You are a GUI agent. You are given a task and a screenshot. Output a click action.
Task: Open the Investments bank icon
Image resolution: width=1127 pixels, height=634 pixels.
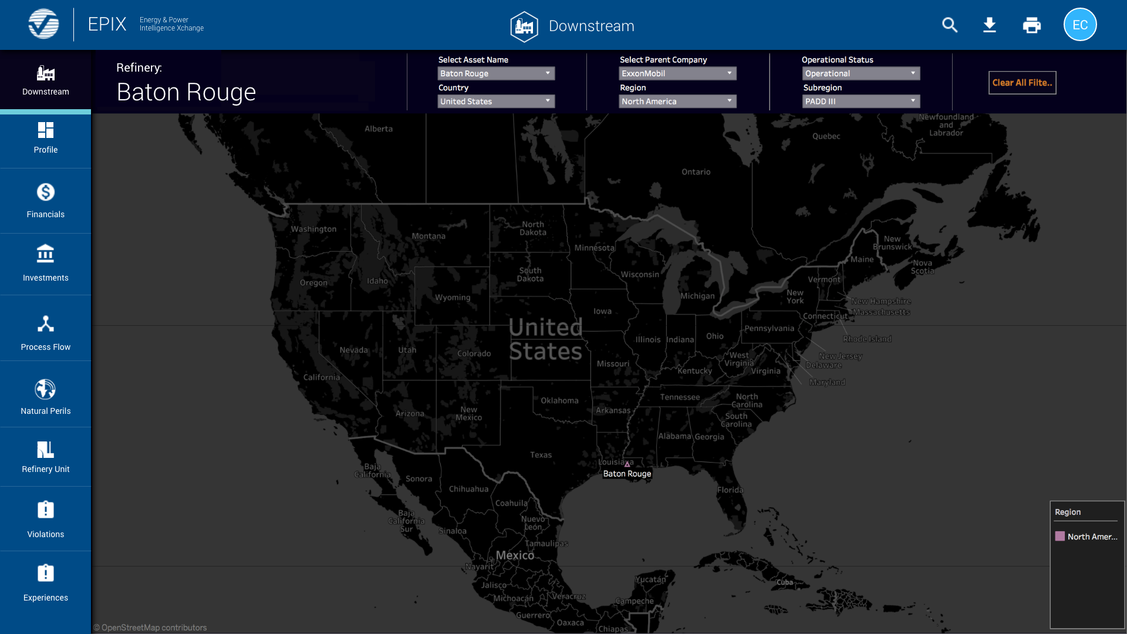46,254
